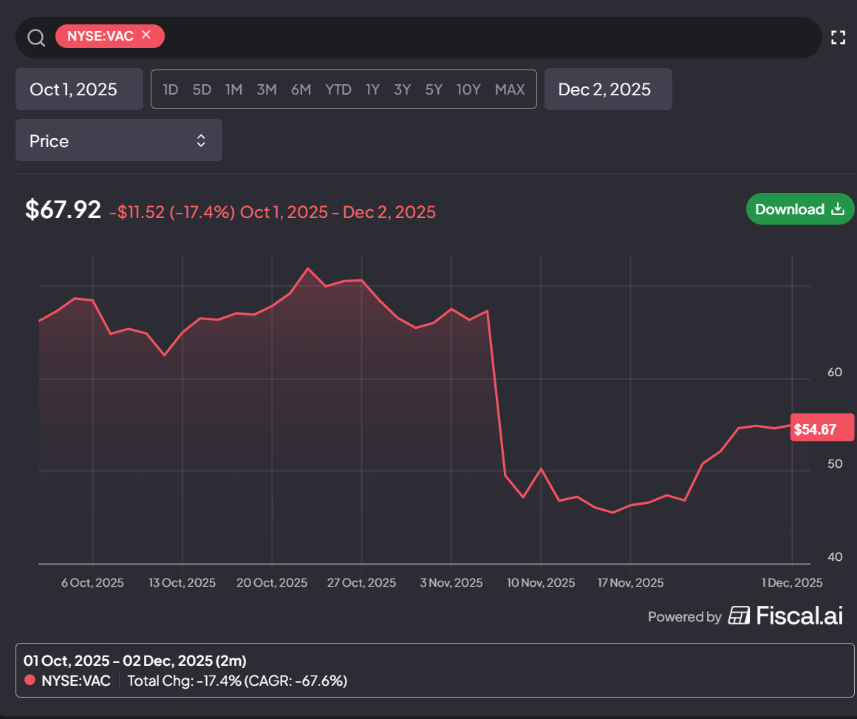
Task: Click the red NYSE:VAC legend dot
Action: tap(30, 680)
